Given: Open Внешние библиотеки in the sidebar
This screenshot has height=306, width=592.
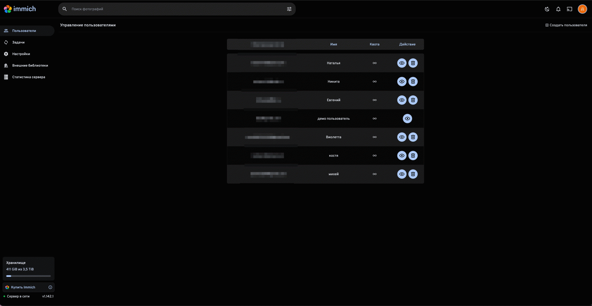Looking at the screenshot, I should (27, 66).
